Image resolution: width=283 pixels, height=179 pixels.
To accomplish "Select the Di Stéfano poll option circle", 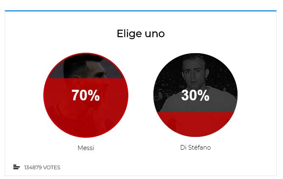I will 195,95.
